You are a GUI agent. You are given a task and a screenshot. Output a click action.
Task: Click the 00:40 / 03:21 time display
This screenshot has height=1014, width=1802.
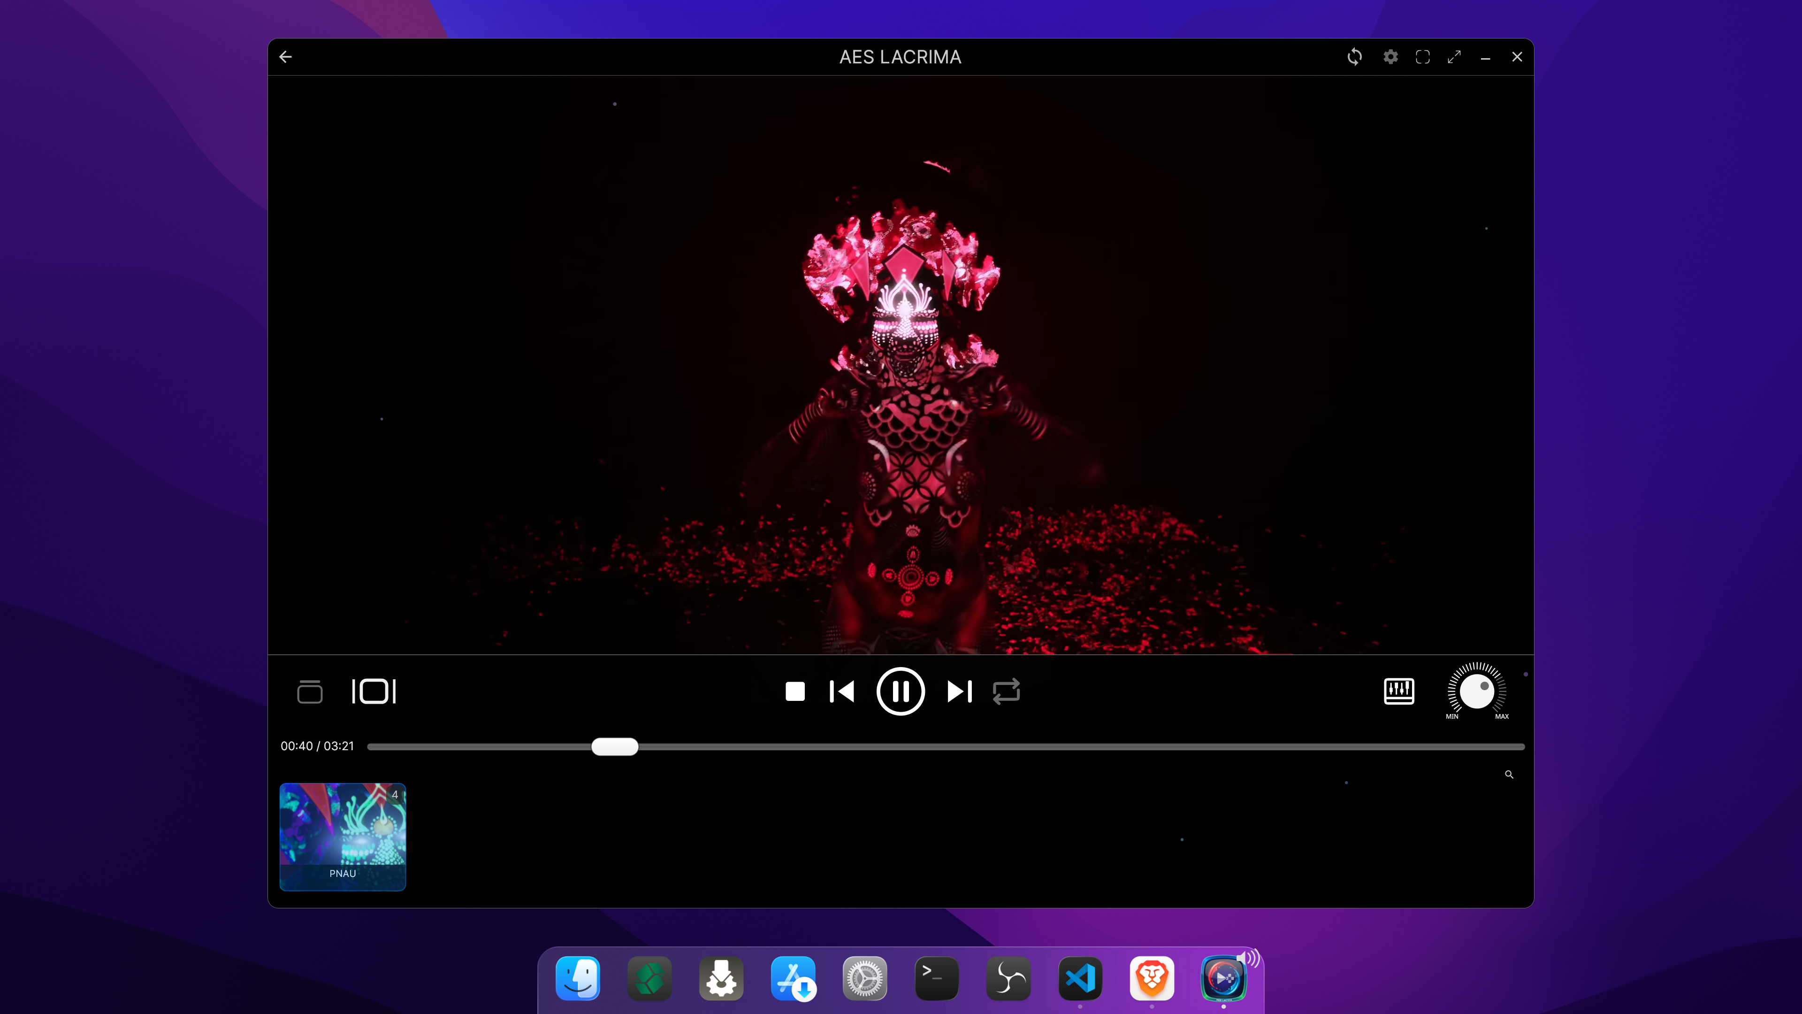point(318,746)
